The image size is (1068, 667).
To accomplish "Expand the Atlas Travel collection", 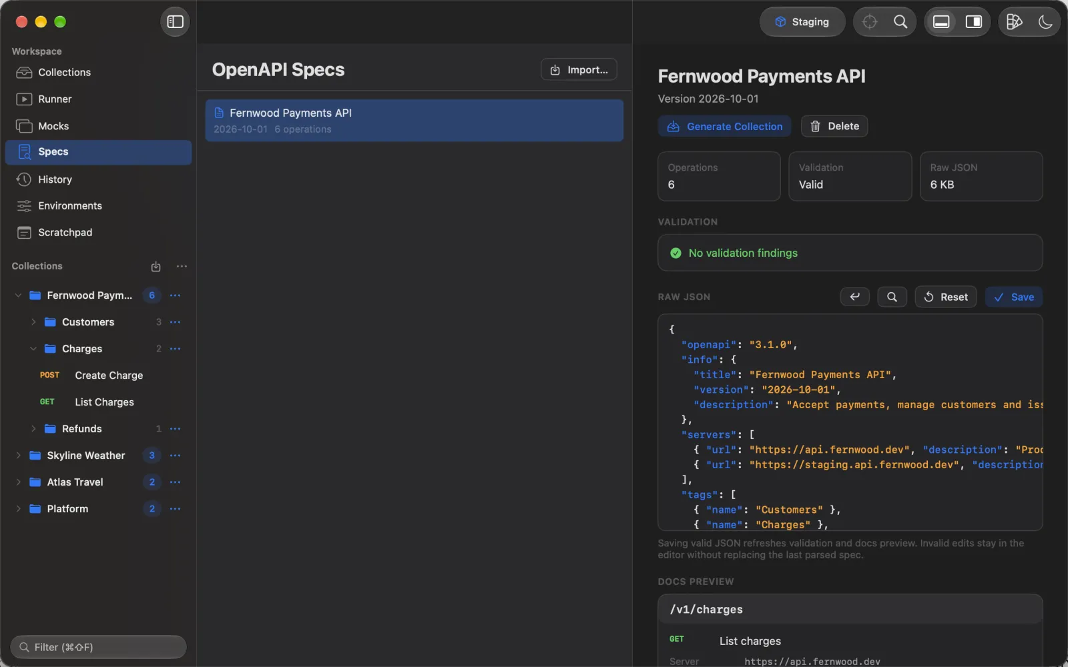I will [18, 482].
